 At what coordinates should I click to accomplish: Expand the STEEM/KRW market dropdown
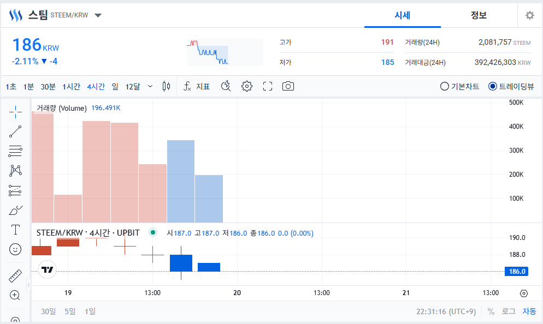(98, 15)
